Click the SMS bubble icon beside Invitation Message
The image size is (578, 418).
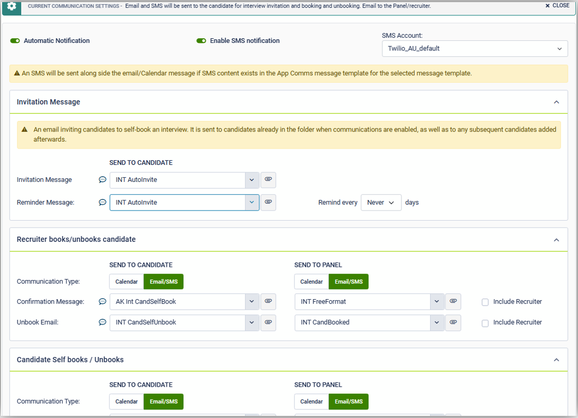click(x=102, y=180)
